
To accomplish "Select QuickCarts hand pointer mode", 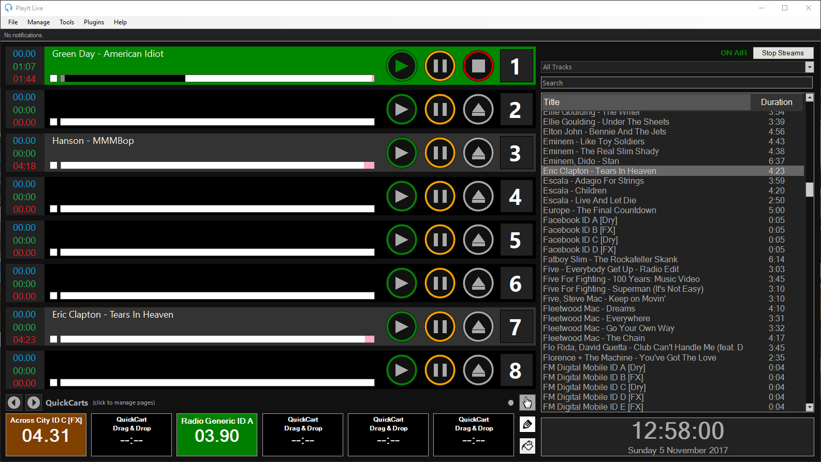I will pyautogui.click(x=527, y=403).
